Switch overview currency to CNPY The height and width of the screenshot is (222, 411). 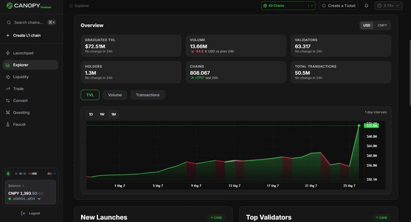(382, 25)
